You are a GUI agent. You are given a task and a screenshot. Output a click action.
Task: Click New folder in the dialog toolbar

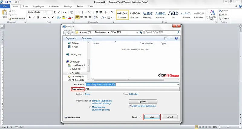point(87,38)
